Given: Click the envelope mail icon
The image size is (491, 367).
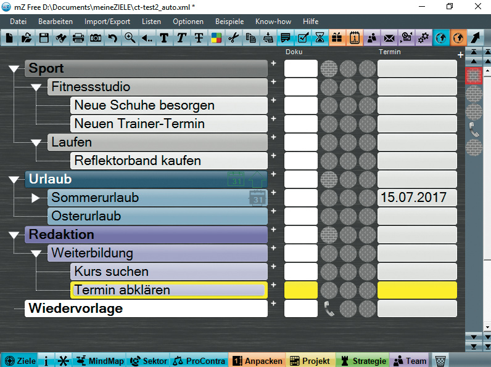Looking at the screenshot, I should pos(389,38).
